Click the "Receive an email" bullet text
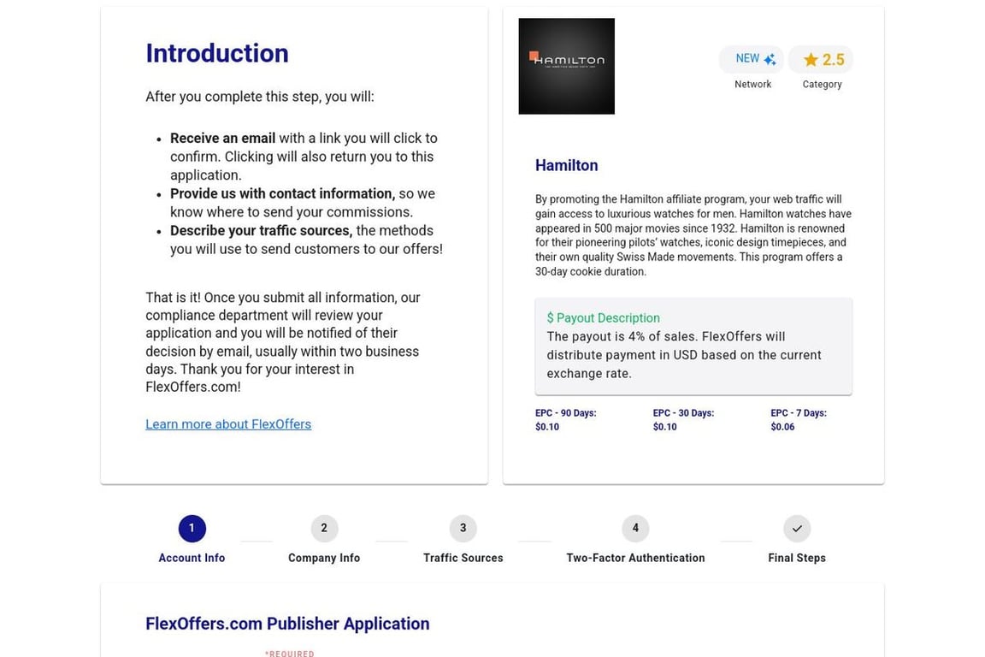This screenshot has width=985, height=657. point(222,139)
